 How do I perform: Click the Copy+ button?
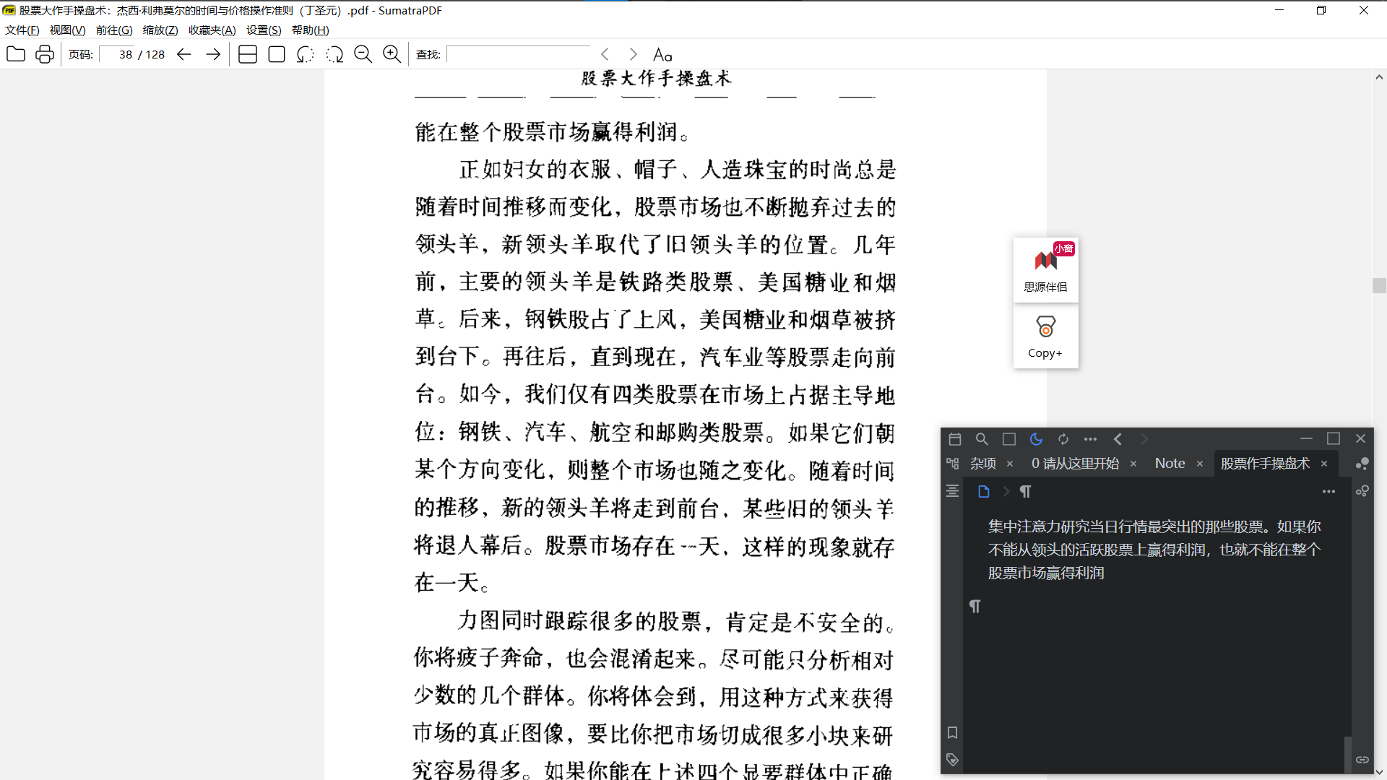point(1045,337)
